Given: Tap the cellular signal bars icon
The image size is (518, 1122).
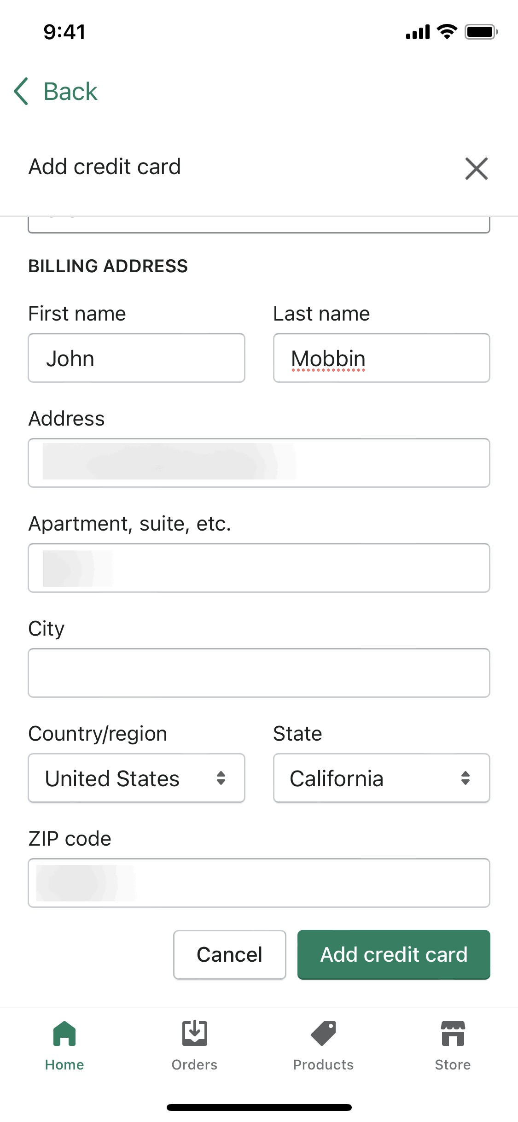Looking at the screenshot, I should (x=418, y=32).
